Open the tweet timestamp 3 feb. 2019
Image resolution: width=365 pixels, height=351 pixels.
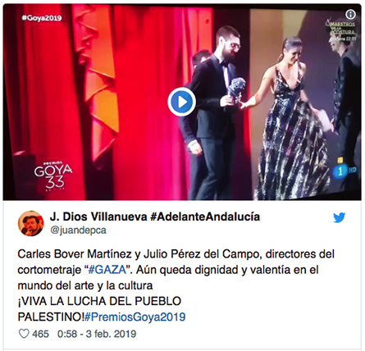pyautogui.click(x=97, y=334)
